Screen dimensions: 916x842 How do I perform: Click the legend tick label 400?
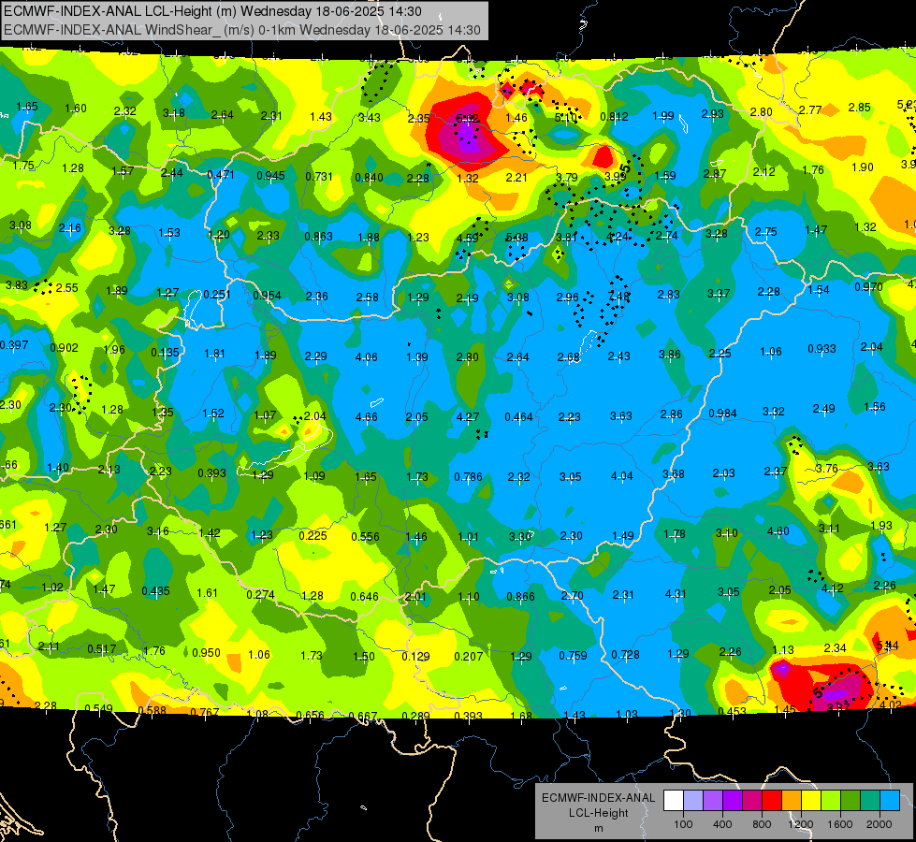coord(722,824)
